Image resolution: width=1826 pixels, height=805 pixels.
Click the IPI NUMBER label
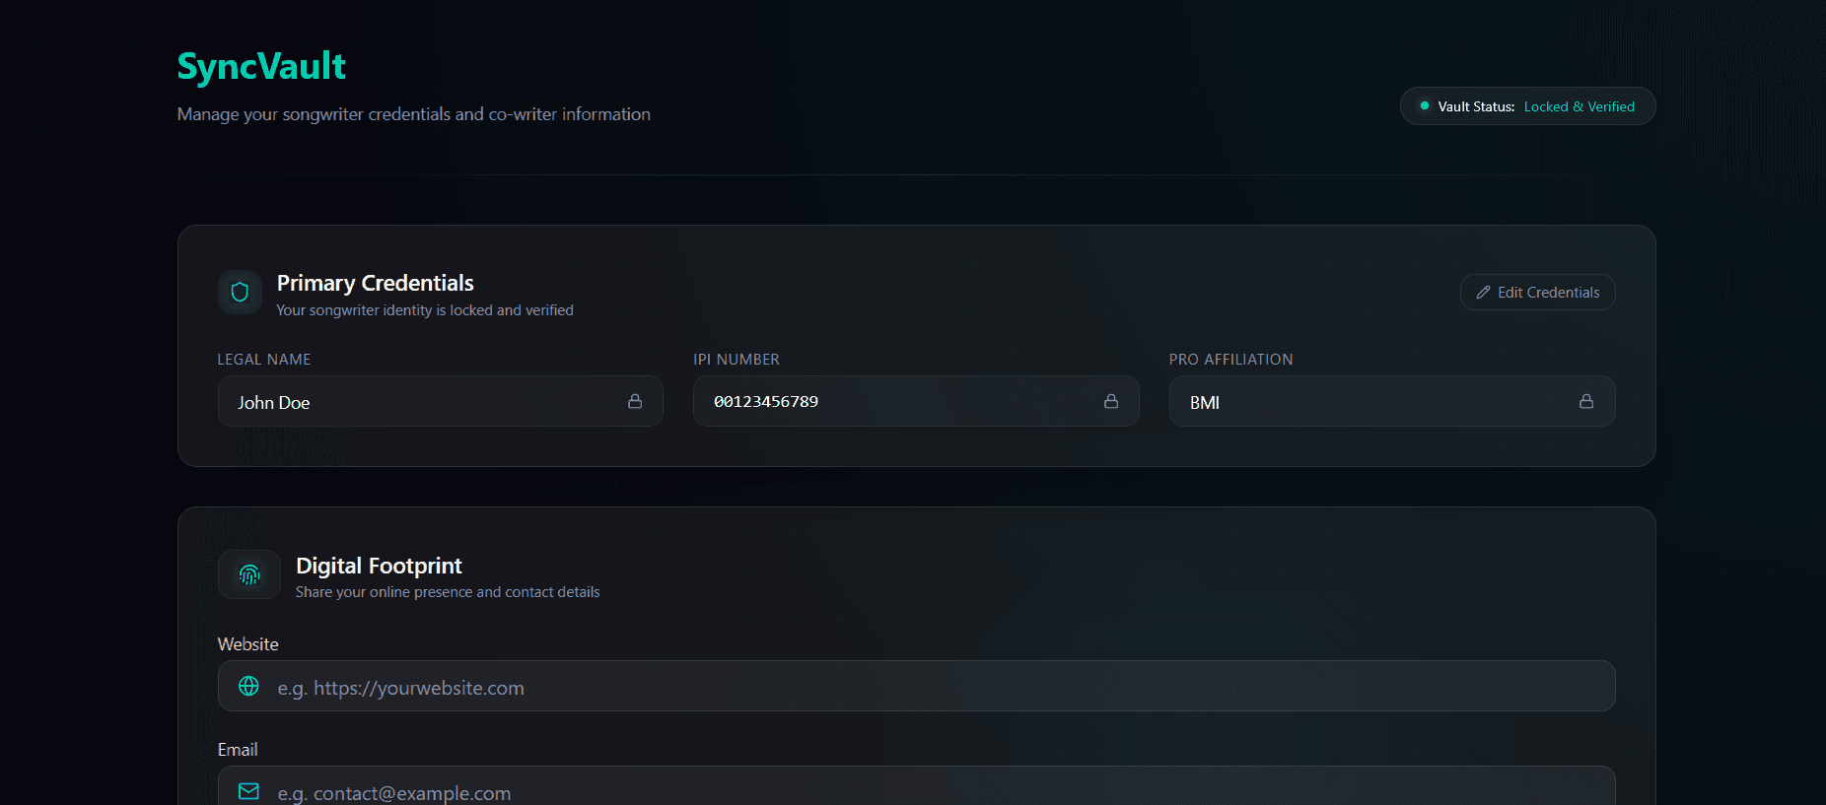737,360
